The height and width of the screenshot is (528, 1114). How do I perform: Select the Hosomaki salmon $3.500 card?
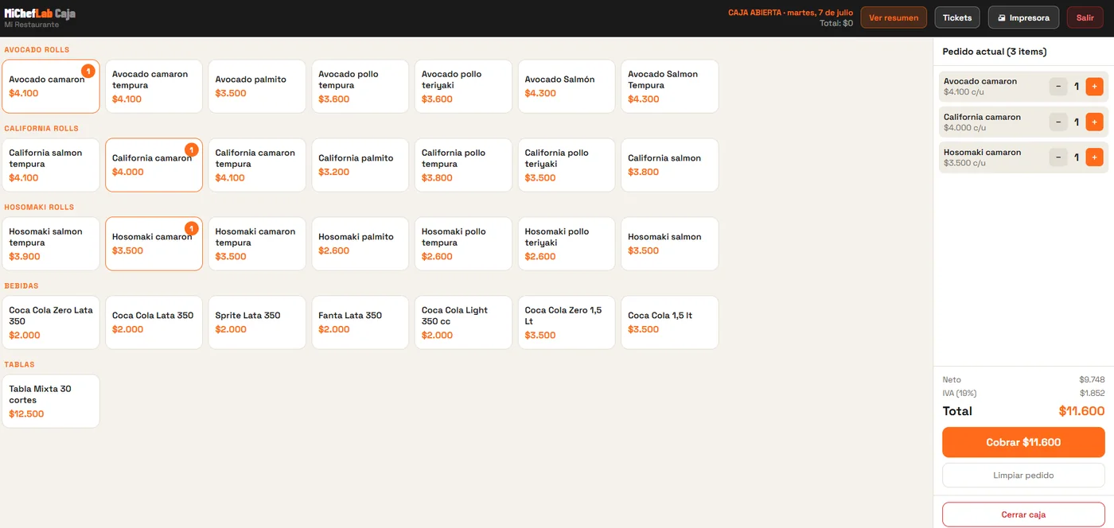(670, 244)
